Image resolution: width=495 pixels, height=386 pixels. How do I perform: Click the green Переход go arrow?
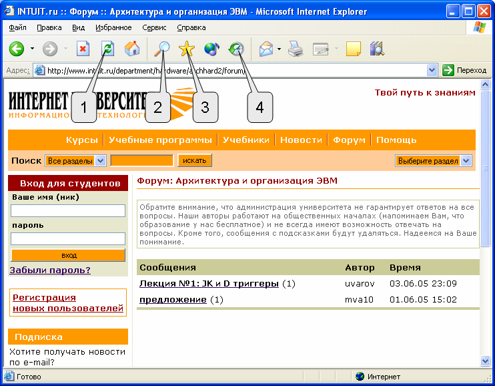tap(448, 70)
